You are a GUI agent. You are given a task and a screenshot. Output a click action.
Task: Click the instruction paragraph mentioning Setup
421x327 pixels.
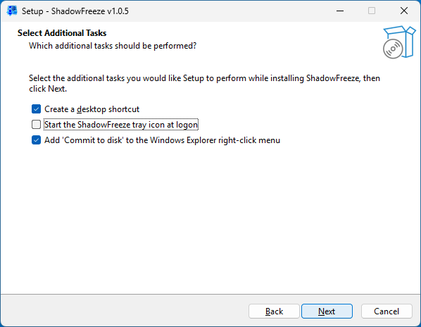[x=204, y=83]
